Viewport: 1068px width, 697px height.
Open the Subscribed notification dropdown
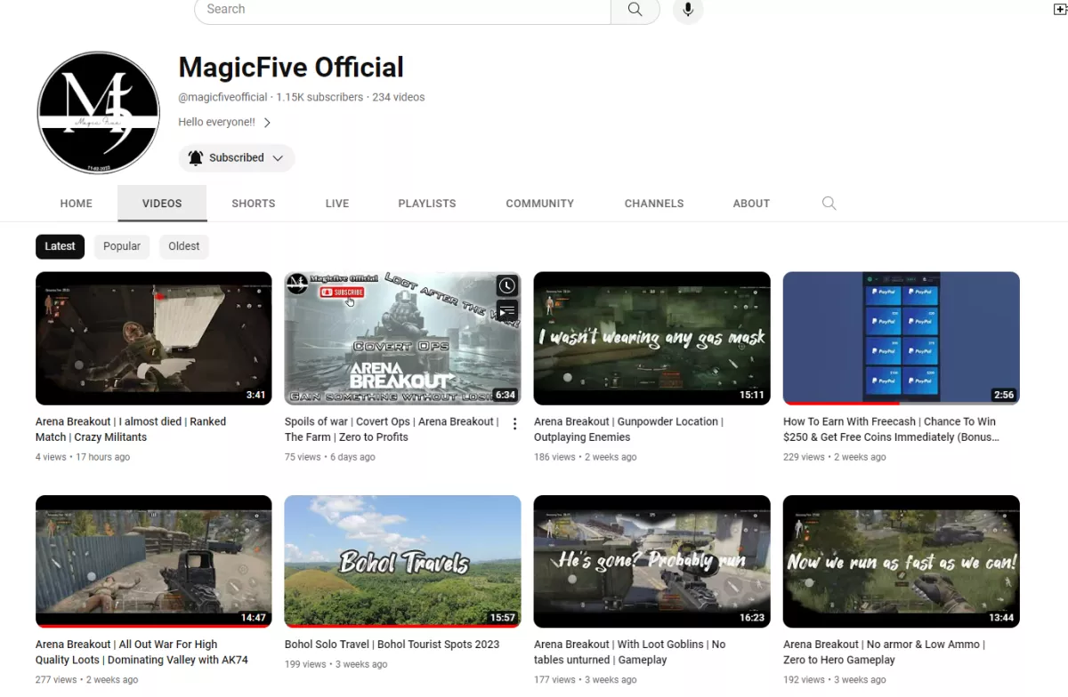pos(237,158)
